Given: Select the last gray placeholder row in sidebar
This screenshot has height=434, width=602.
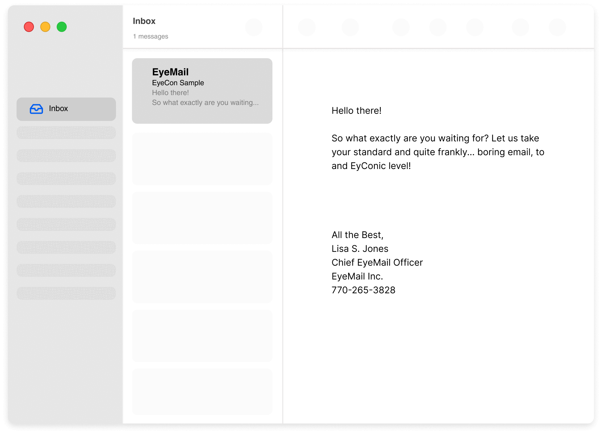Looking at the screenshot, I should (x=66, y=293).
